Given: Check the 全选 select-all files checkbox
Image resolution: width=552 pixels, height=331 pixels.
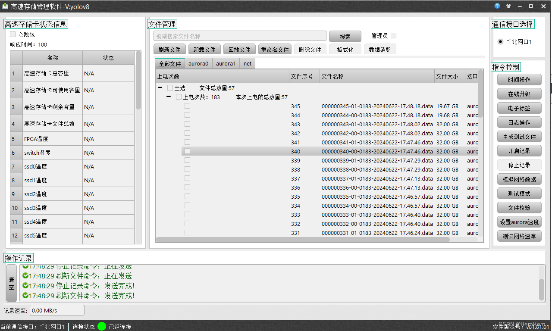Looking at the screenshot, I should [x=170, y=87].
